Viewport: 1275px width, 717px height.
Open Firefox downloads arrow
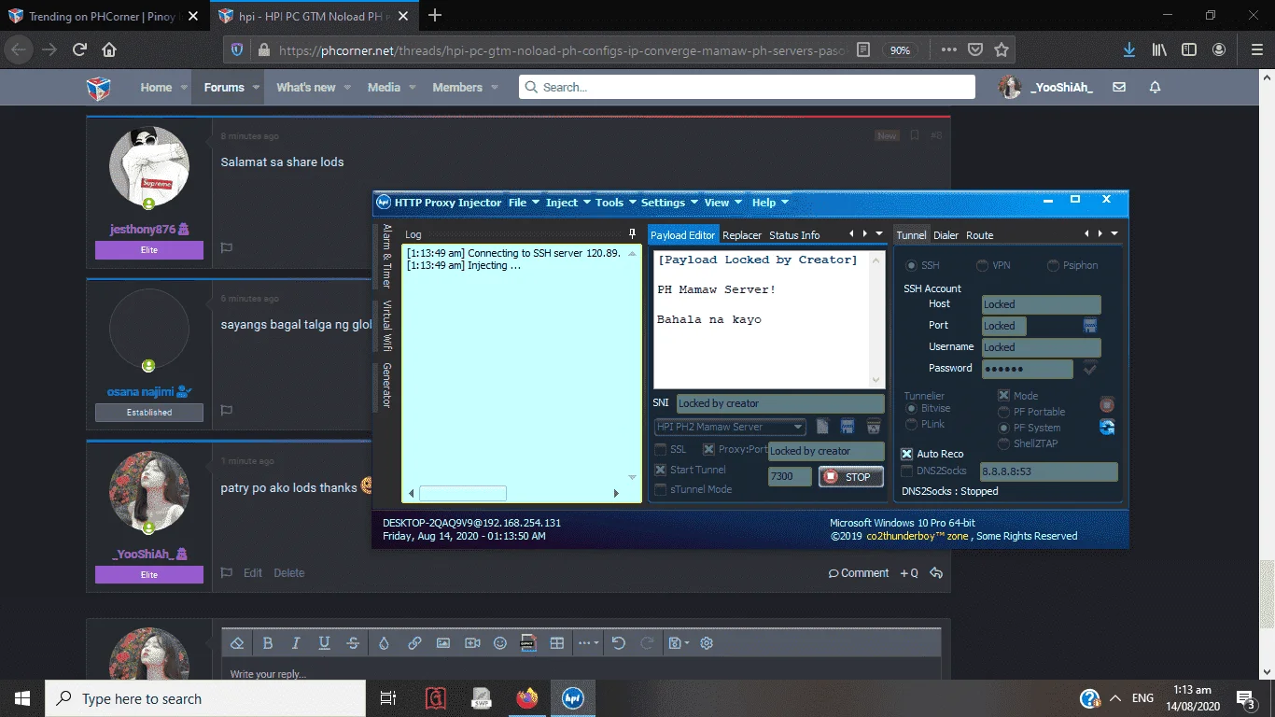(x=1129, y=49)
